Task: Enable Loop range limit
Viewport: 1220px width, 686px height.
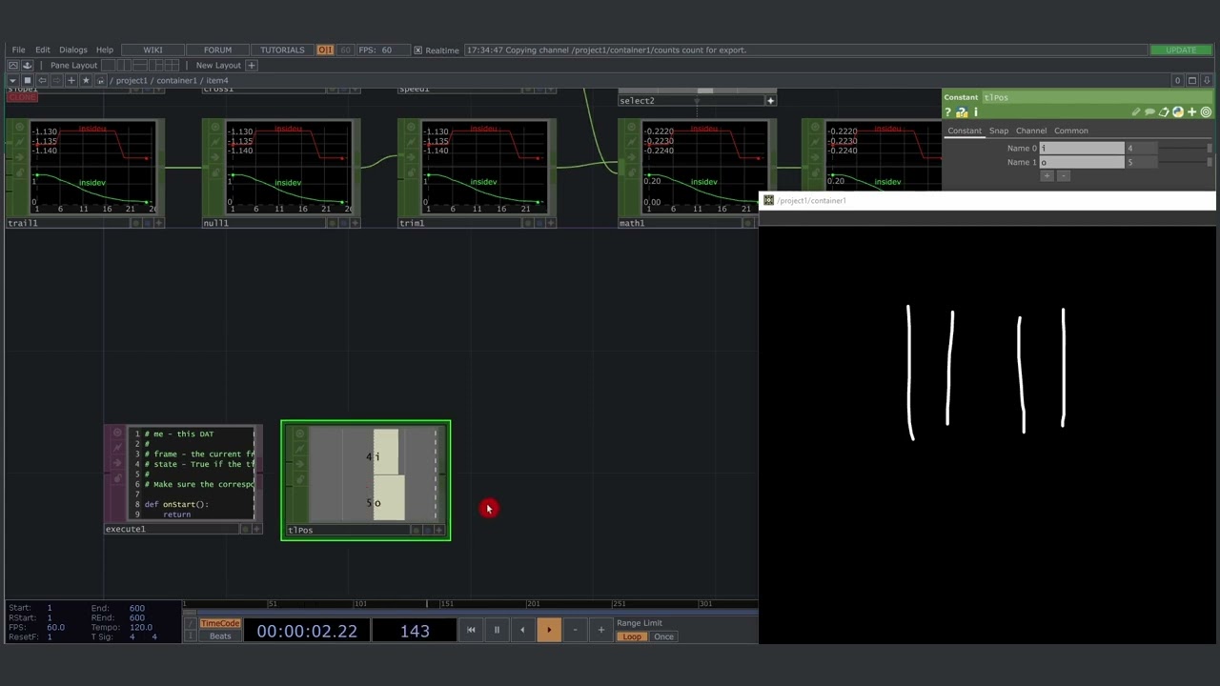Action: 631,636
